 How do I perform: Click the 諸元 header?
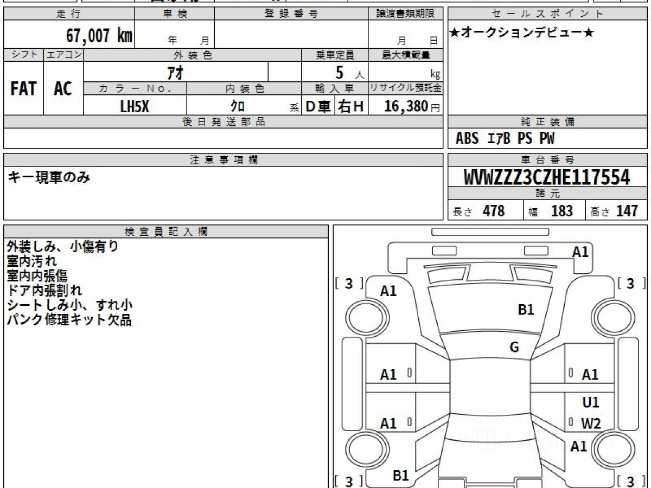click(548, 194)
